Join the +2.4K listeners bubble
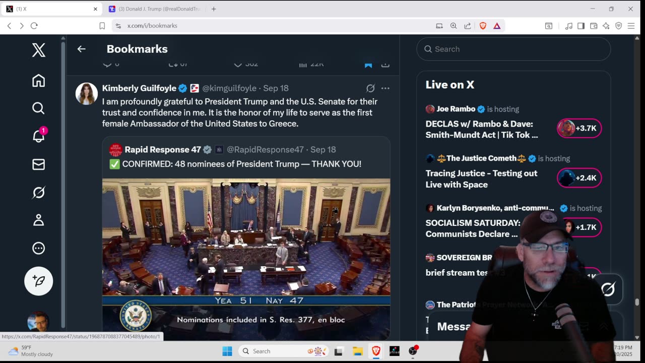The image size is (645, 363). click(579, 177)
